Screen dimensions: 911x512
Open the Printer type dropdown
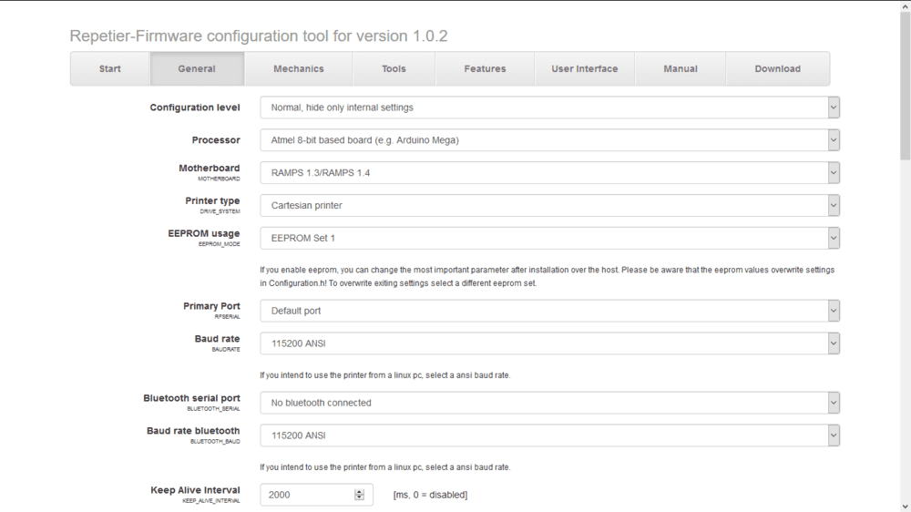point(549,205)
